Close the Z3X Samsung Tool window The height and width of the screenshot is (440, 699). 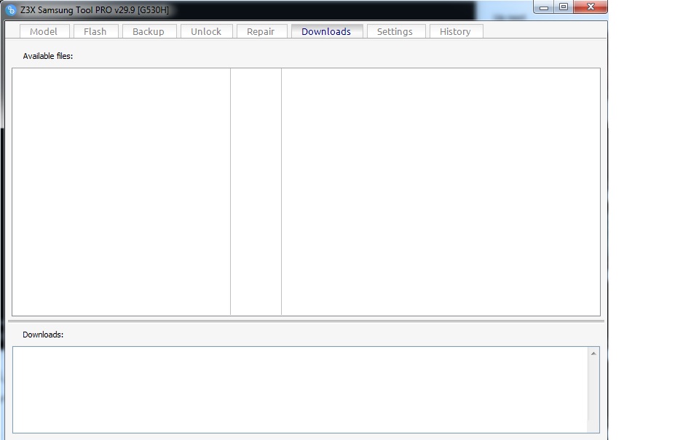[591, 7]
